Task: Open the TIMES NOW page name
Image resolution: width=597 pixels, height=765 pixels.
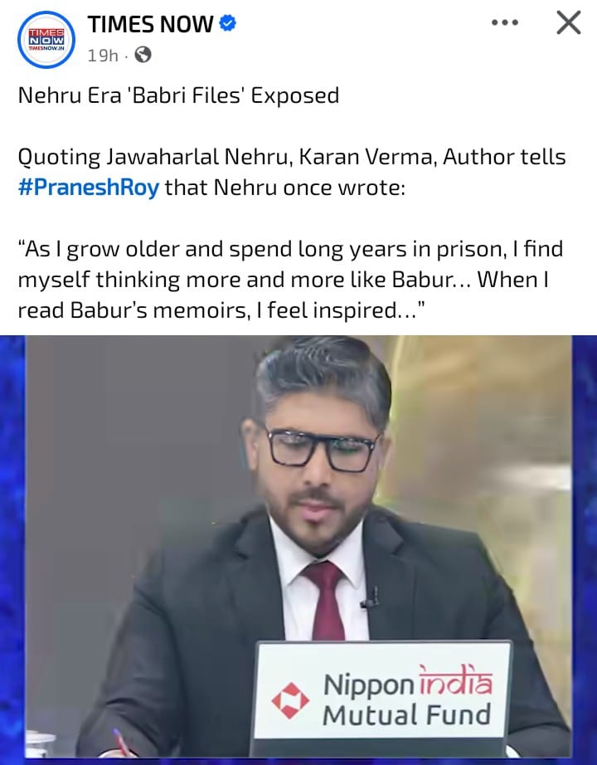Action: pos(150,24)
